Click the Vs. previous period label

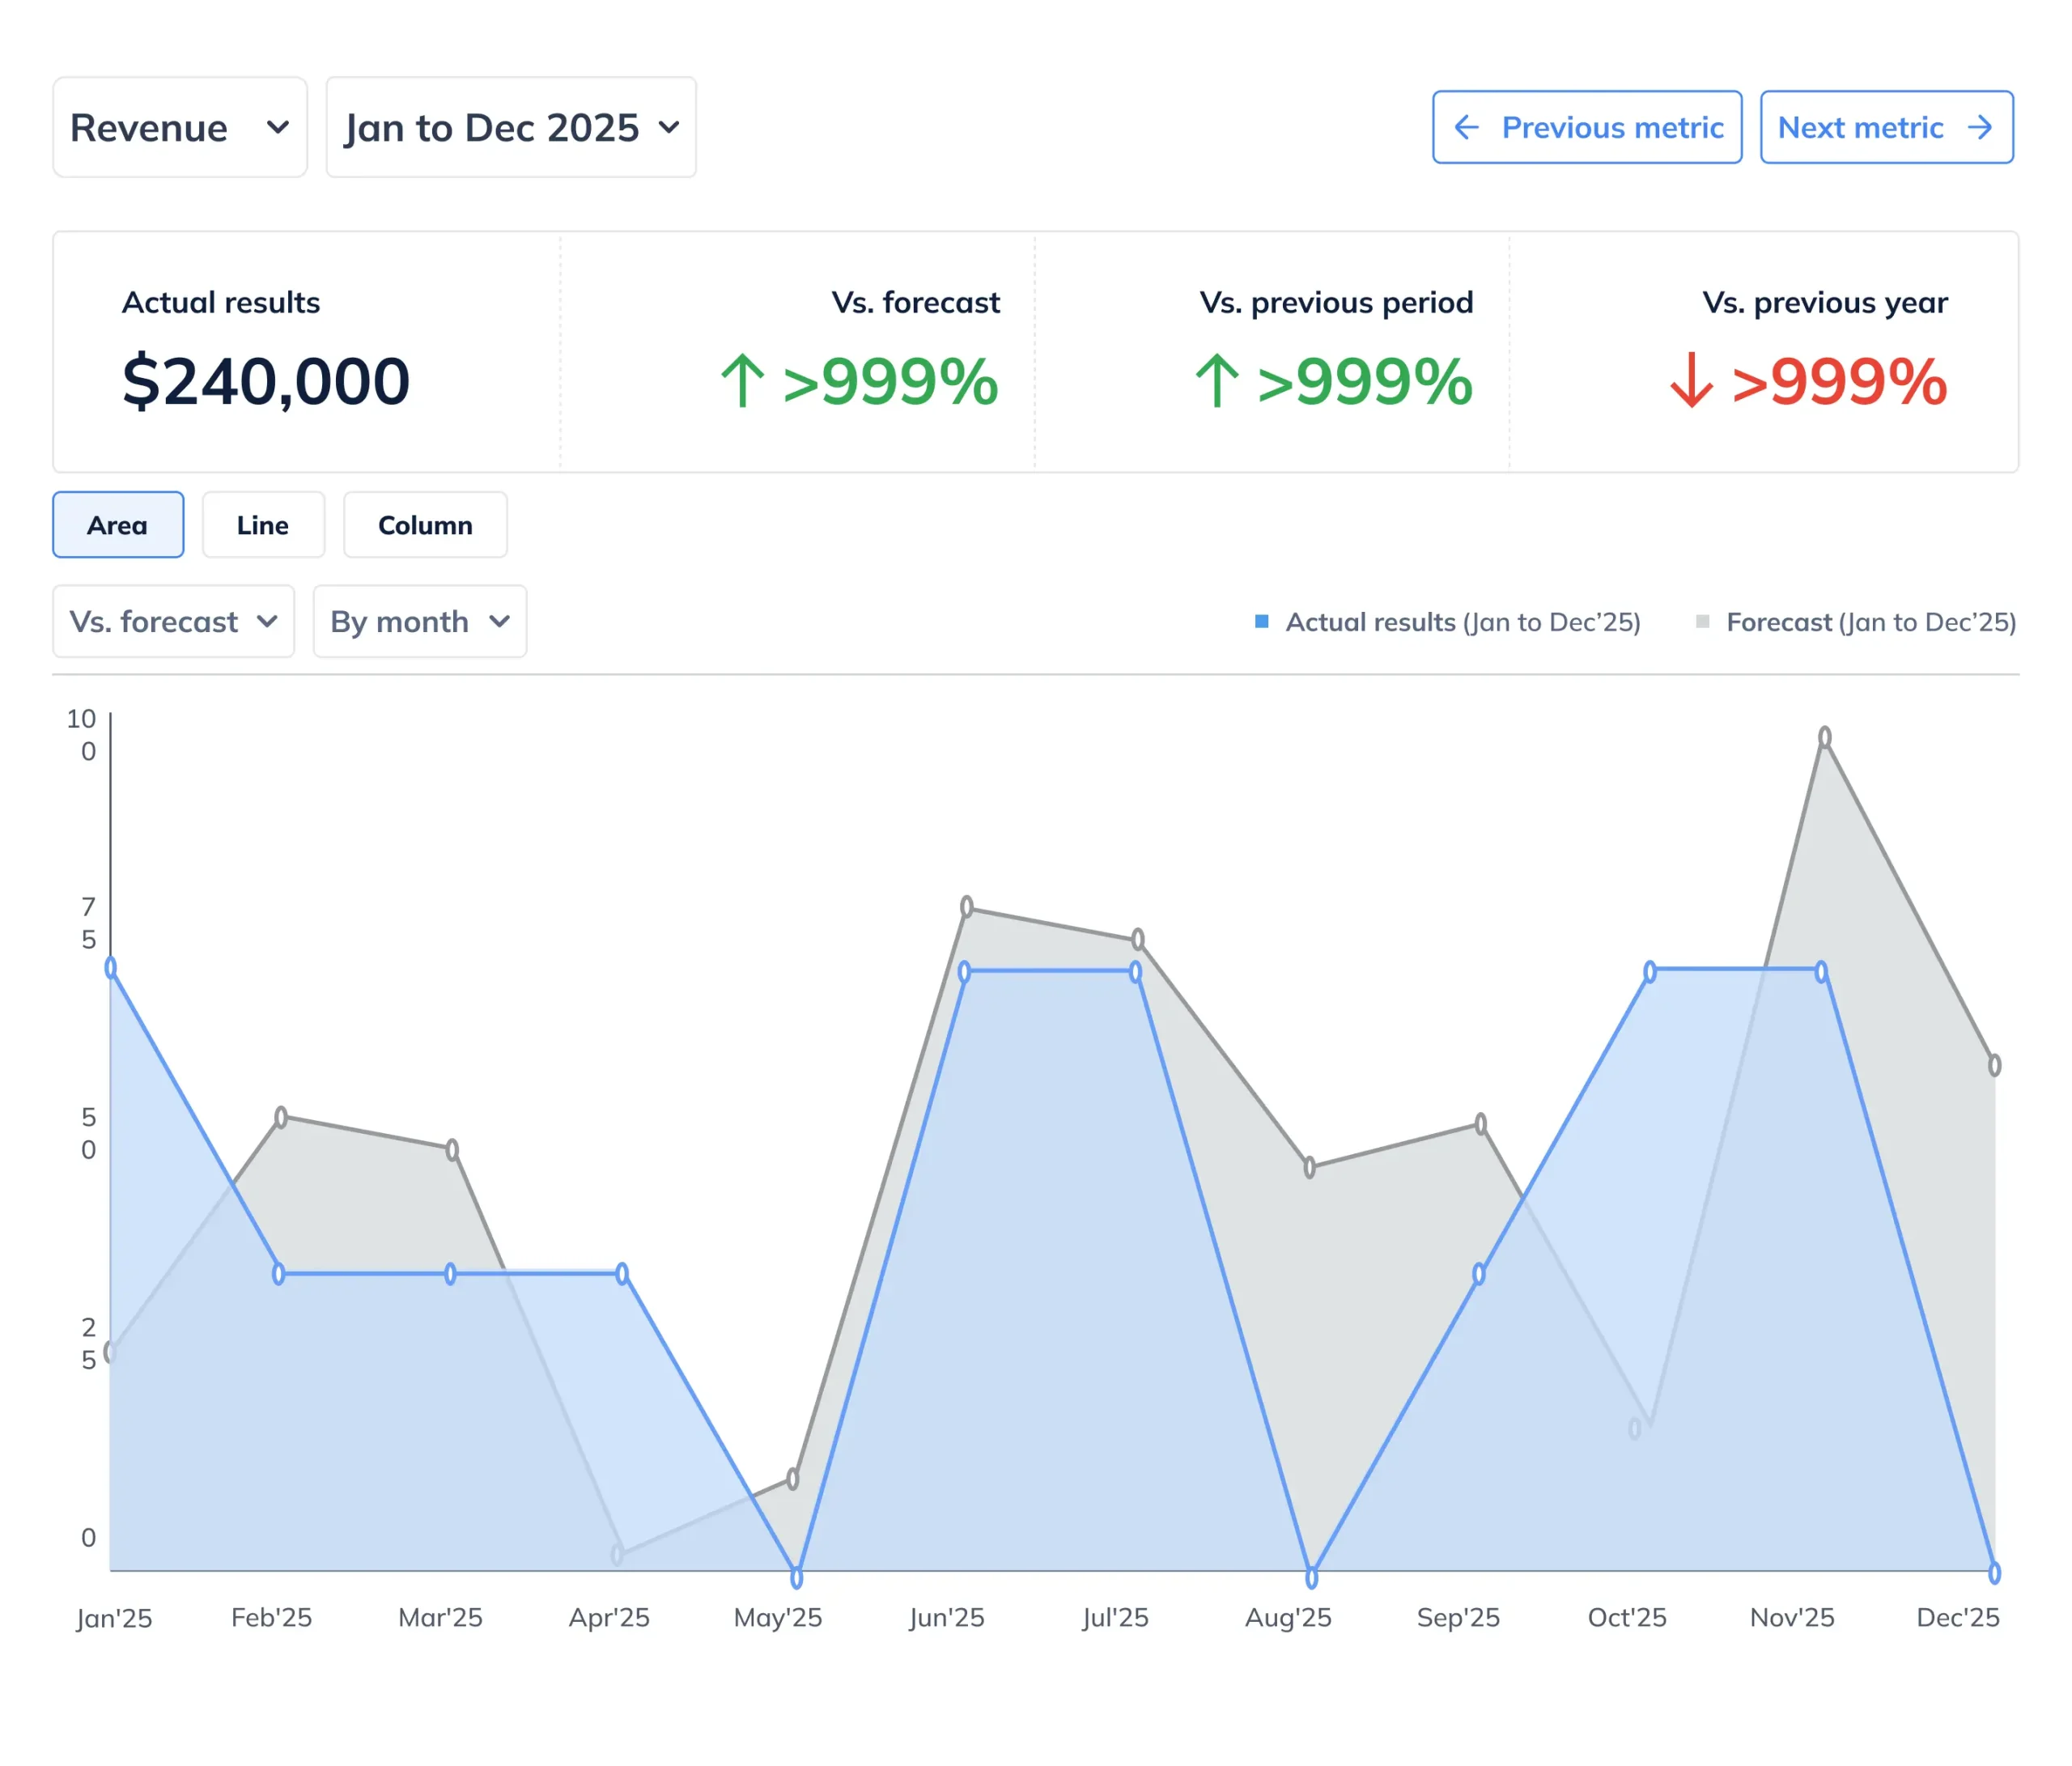[1336, 302]
